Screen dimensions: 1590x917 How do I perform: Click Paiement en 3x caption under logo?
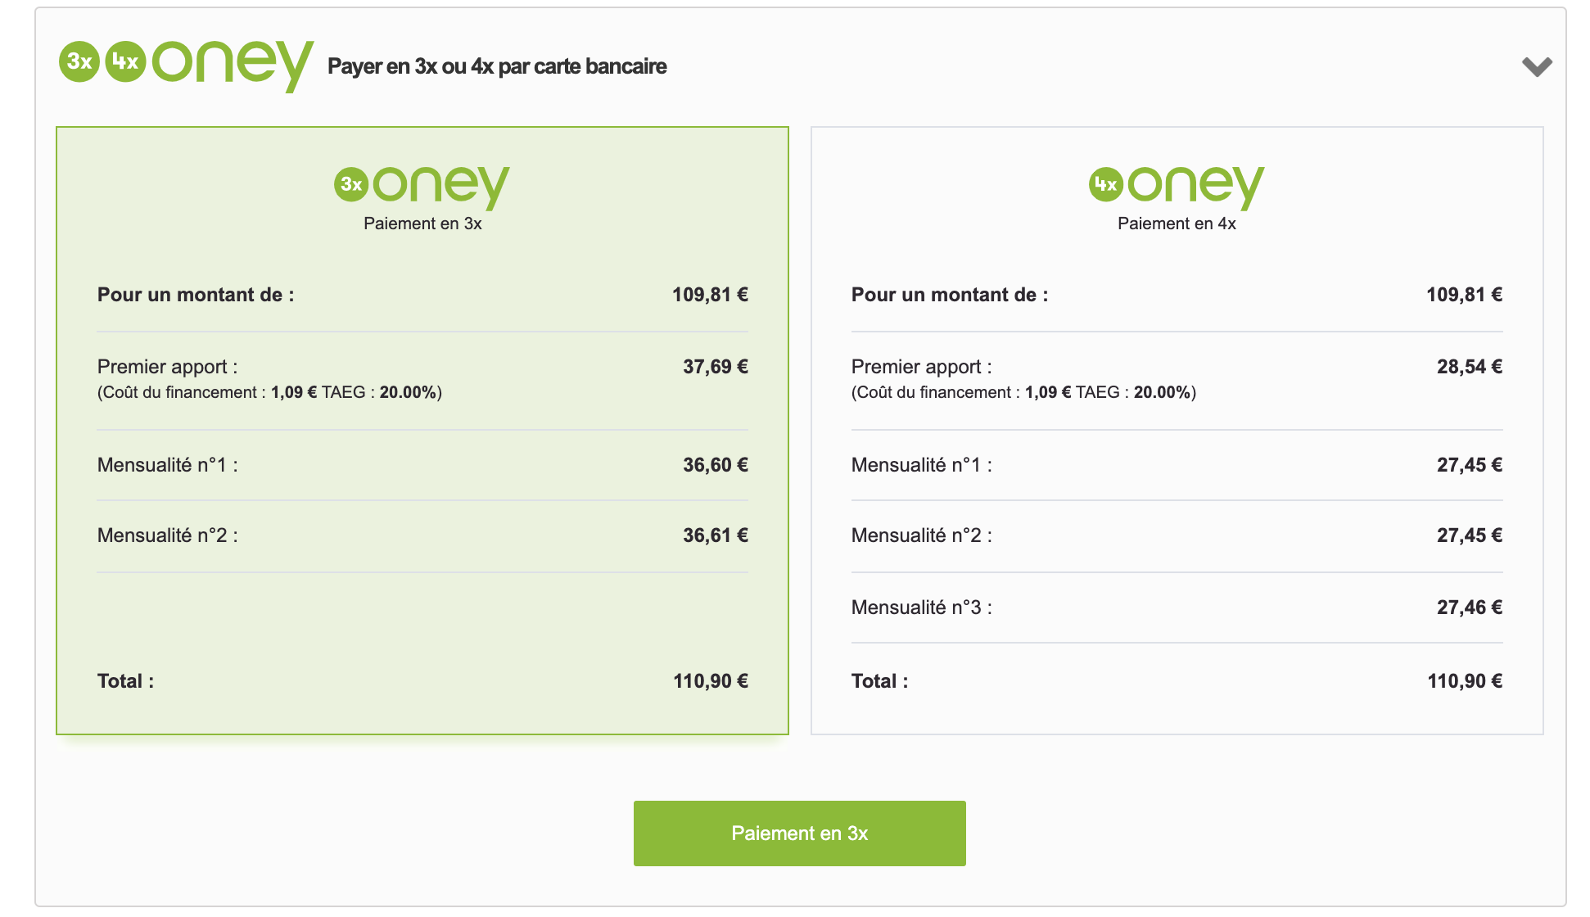tap(422, 224)
